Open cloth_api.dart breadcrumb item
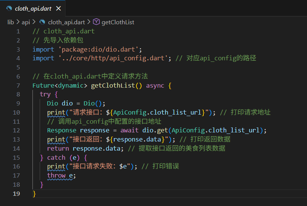The height and width of the screenshot is (206, 307). (x=66, y=22)
